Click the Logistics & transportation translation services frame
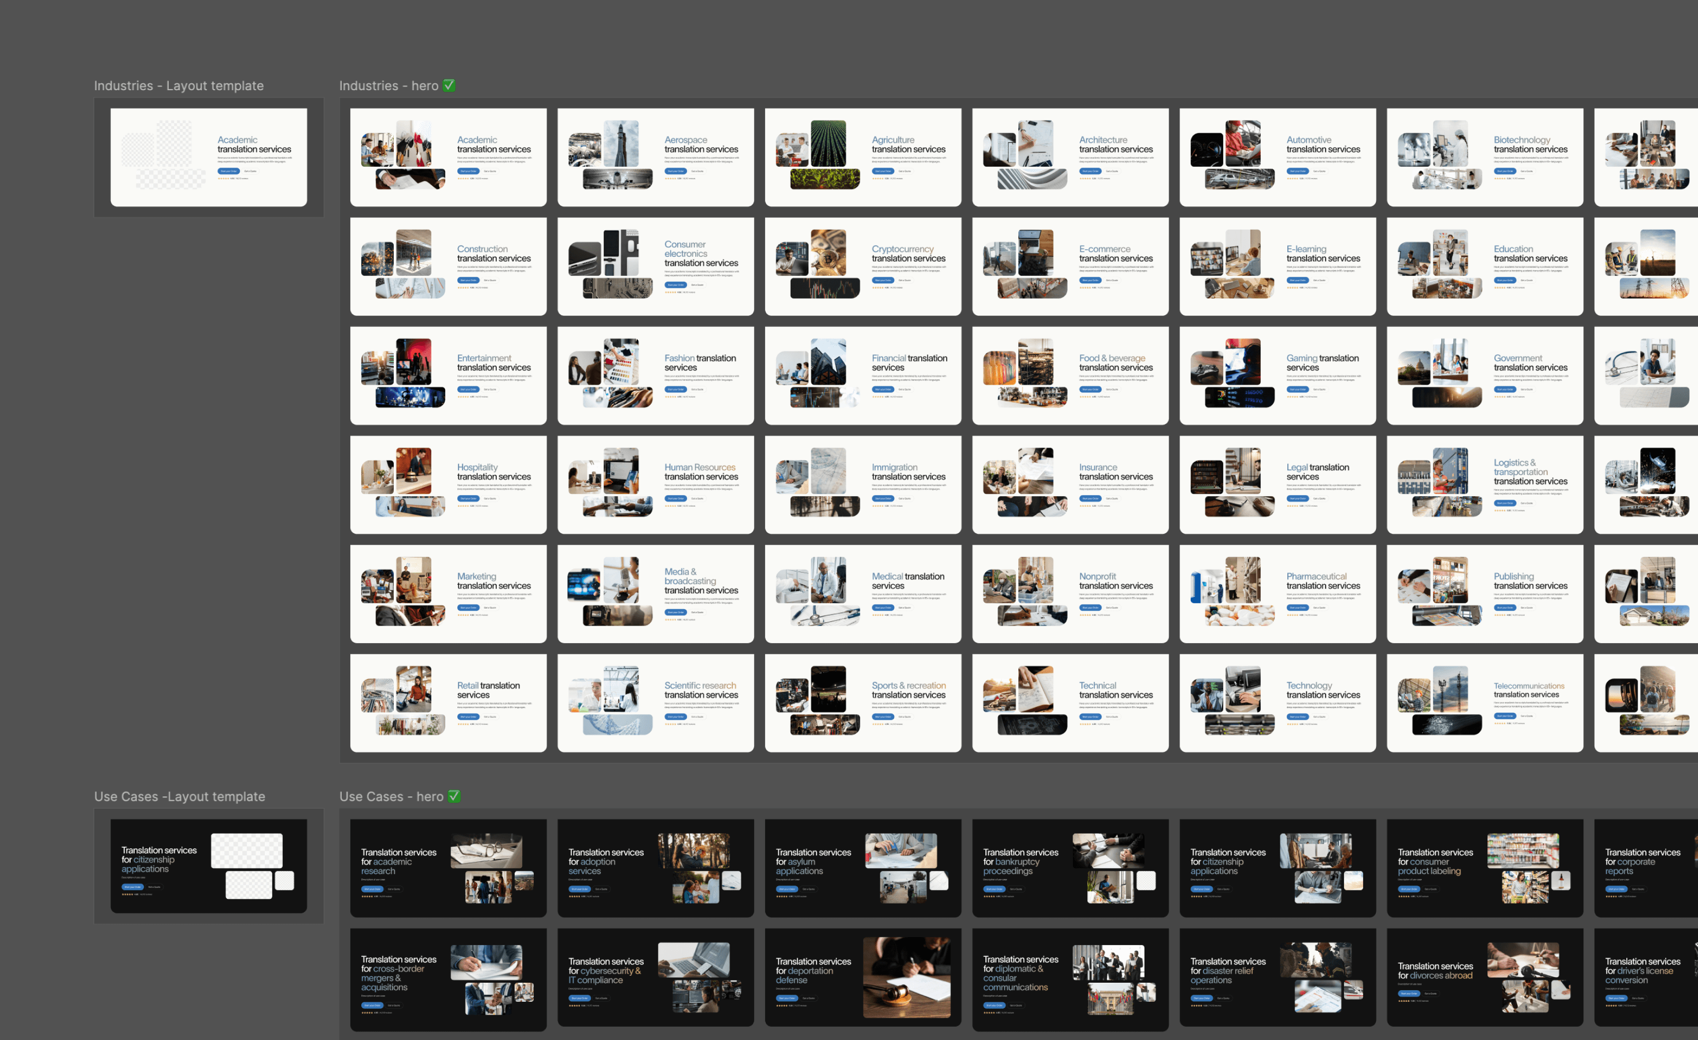The height and width of the screenshot is (1040, 1698). [1485, 484]
